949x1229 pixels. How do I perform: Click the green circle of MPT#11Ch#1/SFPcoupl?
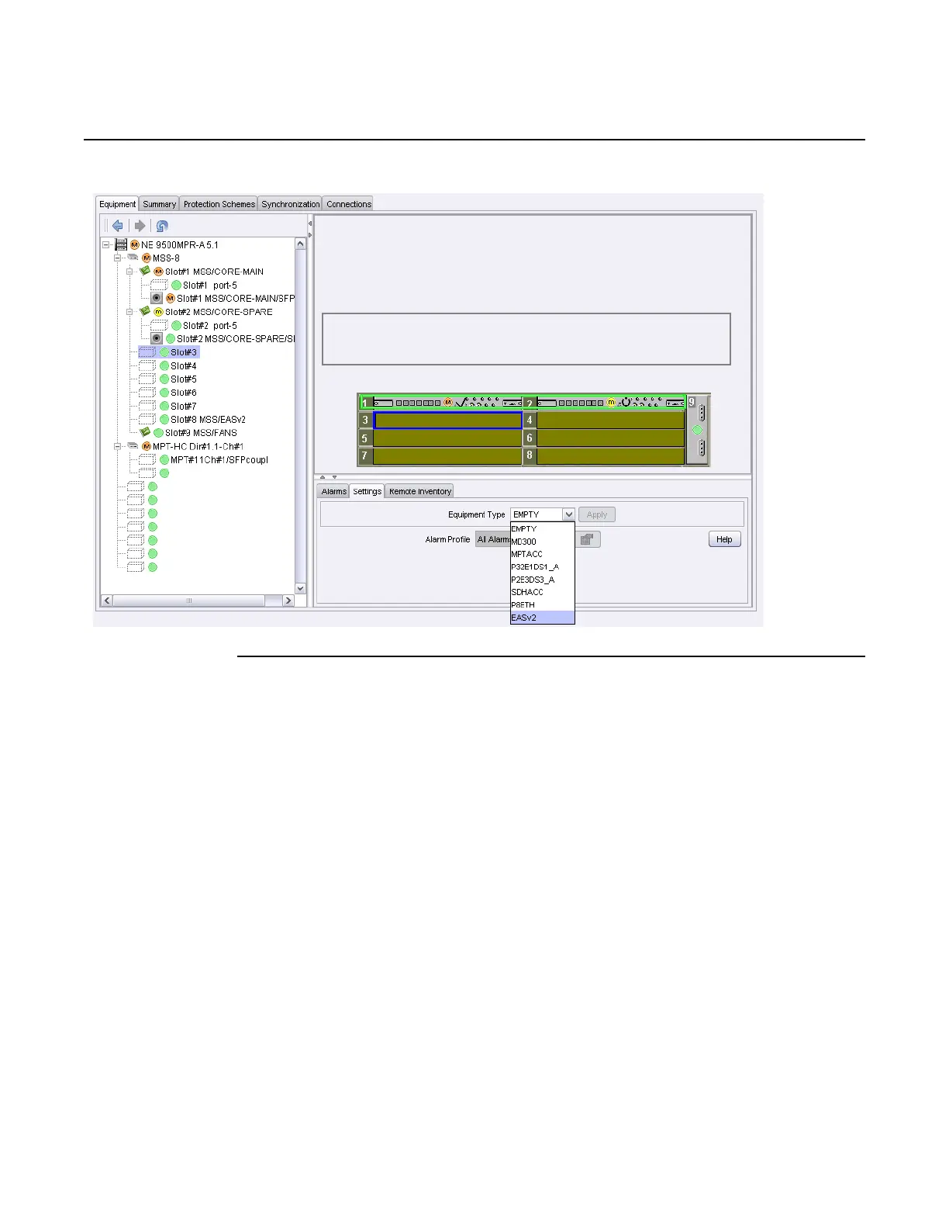tap(164, 459)
